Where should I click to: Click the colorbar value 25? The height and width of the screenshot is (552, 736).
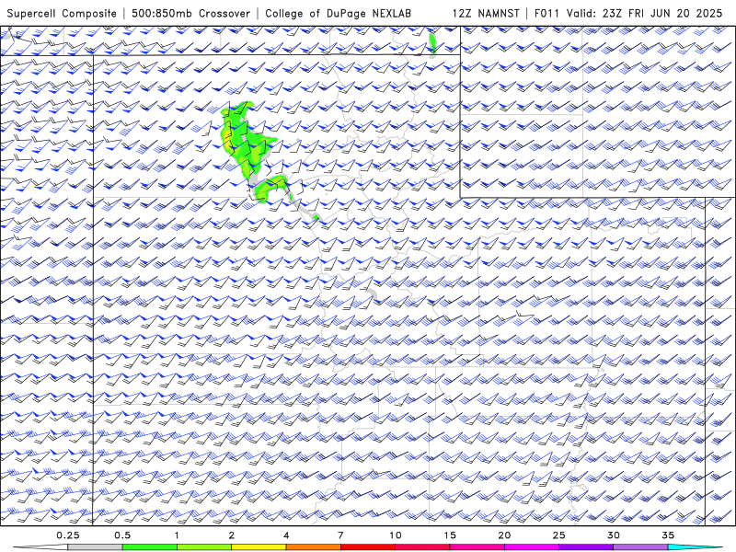pos(558,535)
